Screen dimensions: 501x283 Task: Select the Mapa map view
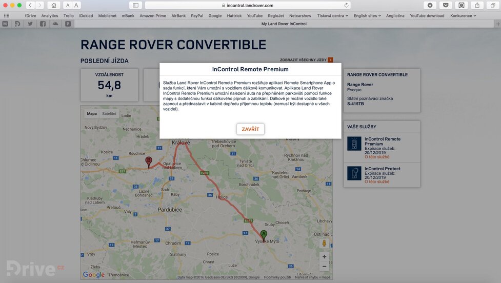[x=92, y=114]
